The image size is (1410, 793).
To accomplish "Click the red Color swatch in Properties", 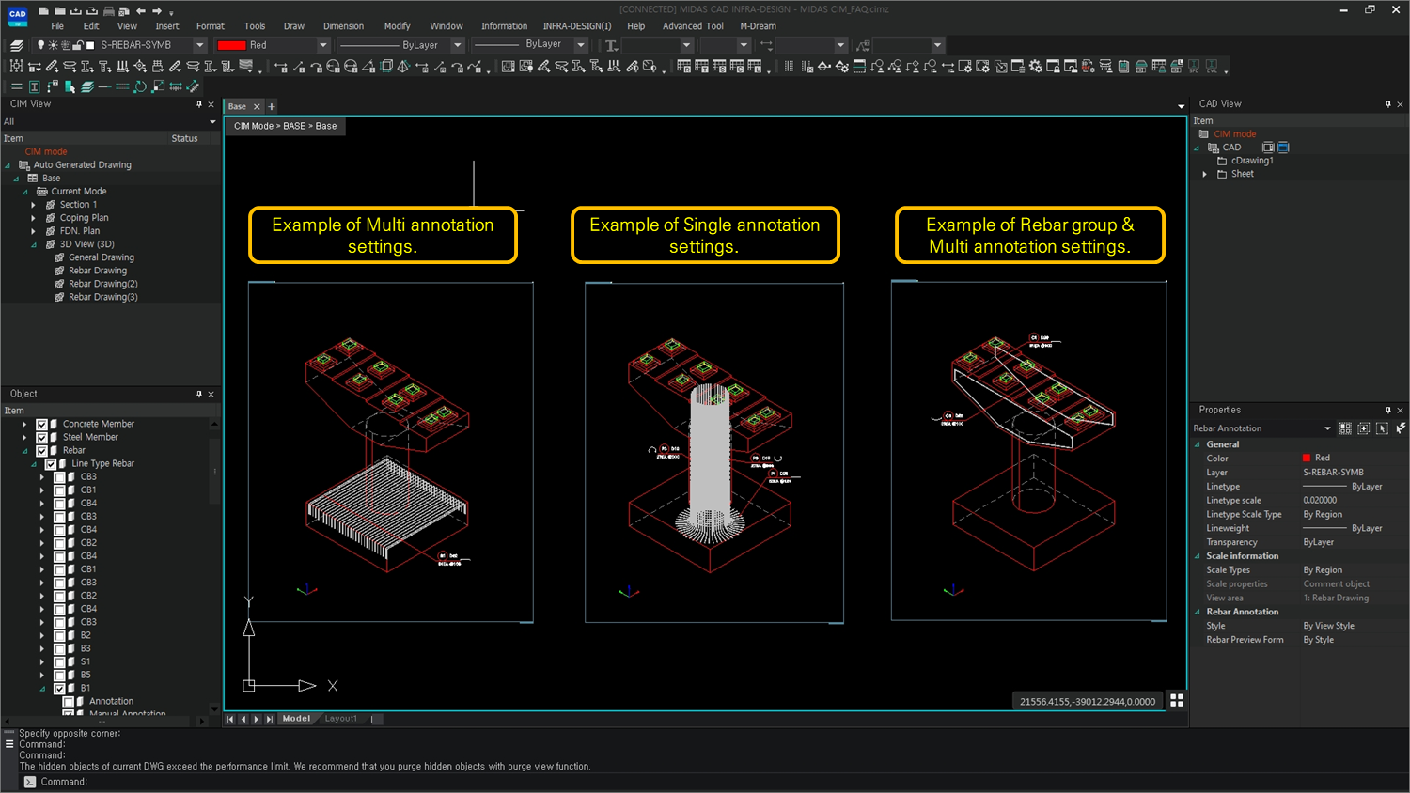I will click(x=1306, y=458).
